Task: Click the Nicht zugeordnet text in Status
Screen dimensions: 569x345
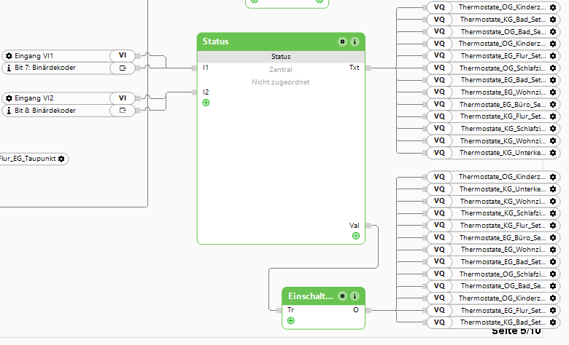Action: (281, 82)
